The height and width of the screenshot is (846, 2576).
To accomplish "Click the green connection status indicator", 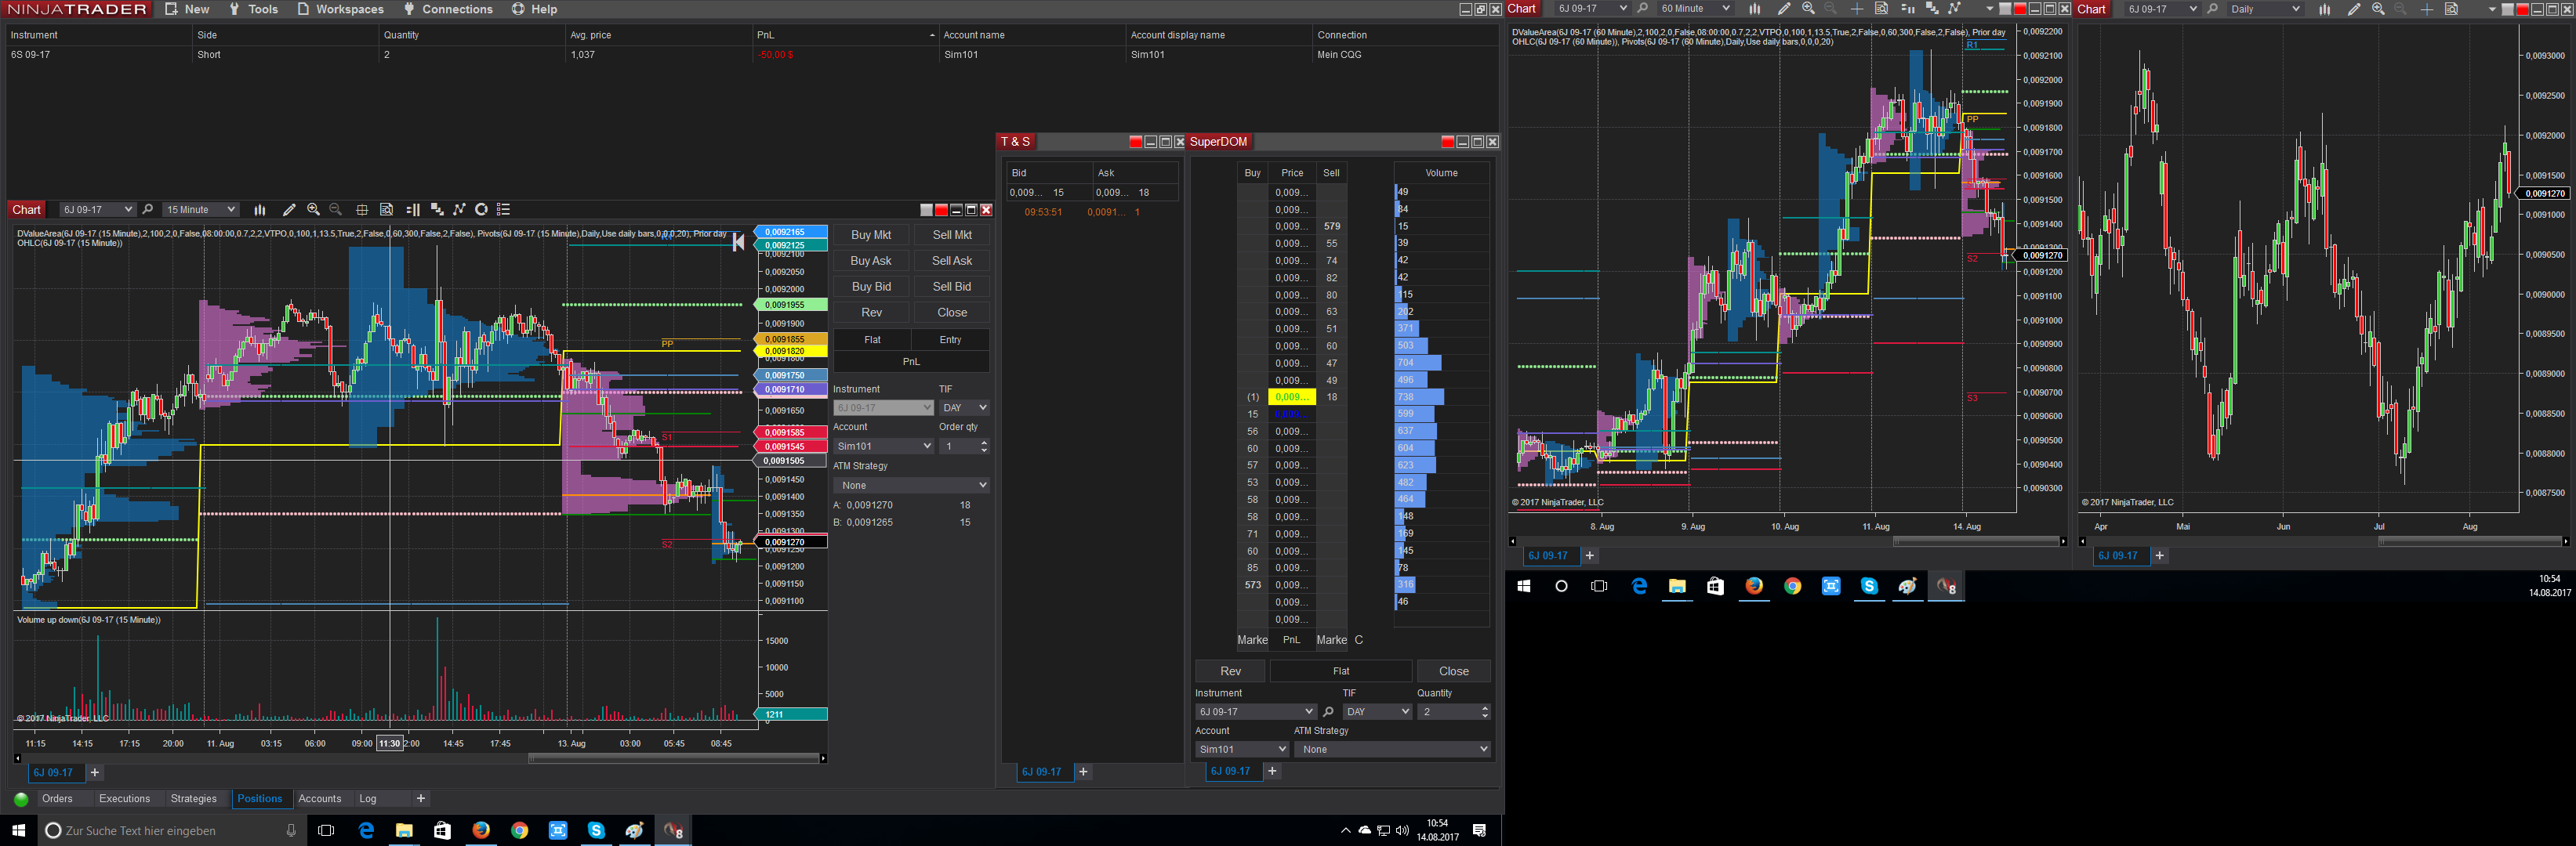I will (21, 799).
